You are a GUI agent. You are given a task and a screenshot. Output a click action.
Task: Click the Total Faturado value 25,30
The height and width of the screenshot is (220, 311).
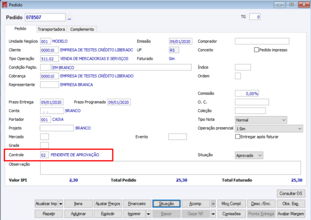(x=297, y=180)
